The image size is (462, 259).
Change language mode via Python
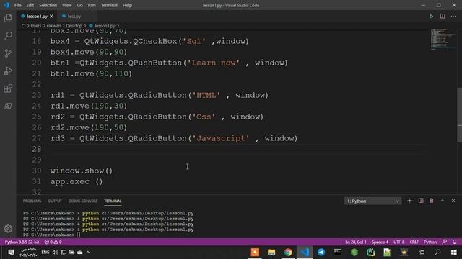click(430, 242)
